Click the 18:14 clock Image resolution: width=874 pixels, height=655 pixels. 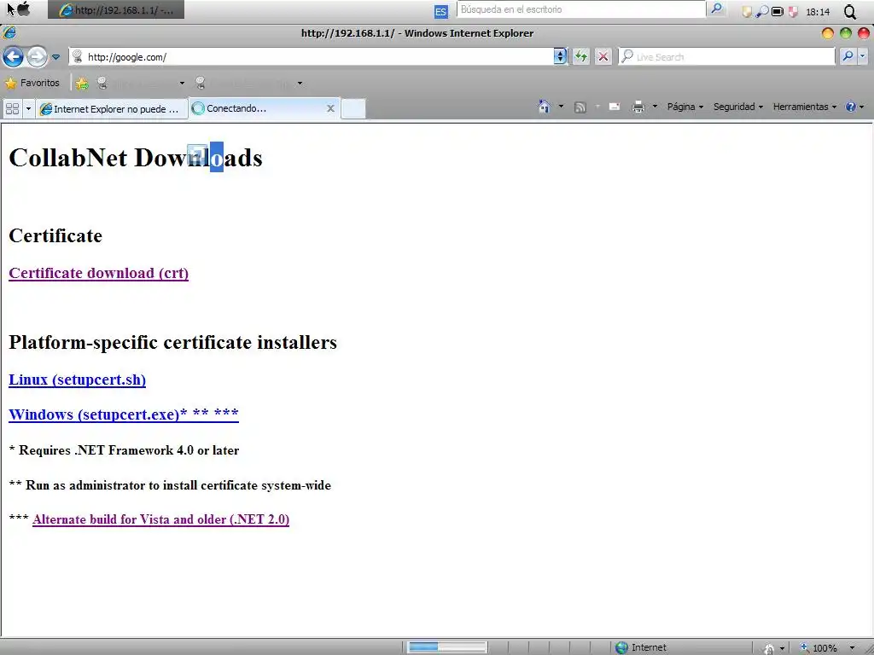coord(818,12)
